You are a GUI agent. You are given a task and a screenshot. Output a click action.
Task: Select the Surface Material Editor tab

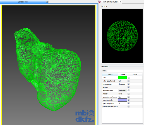pyautogui.click(x=110, y=2)
